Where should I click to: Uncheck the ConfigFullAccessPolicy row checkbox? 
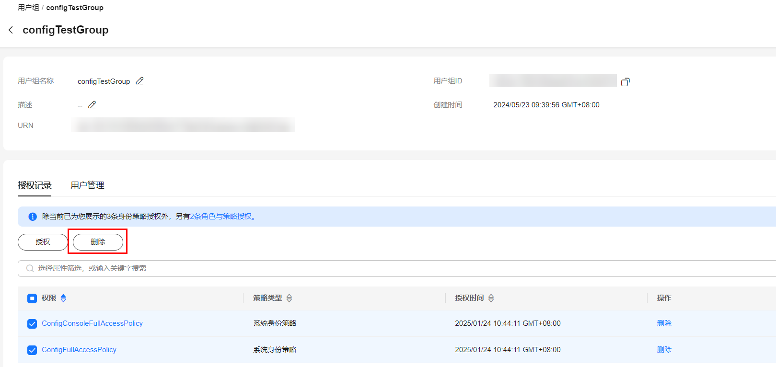click(x=32, y=350)
